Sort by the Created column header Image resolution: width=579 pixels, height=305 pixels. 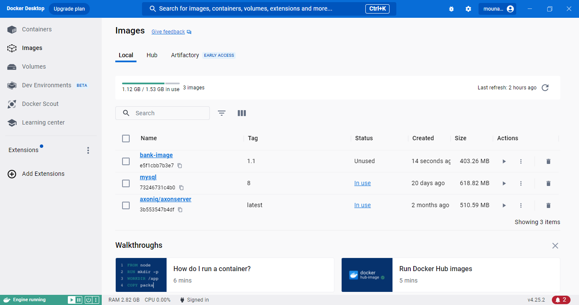(423, 138)
